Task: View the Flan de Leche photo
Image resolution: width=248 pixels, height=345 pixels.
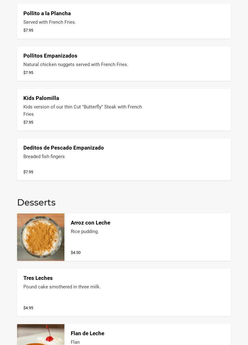Action: [x=41, y=335]
